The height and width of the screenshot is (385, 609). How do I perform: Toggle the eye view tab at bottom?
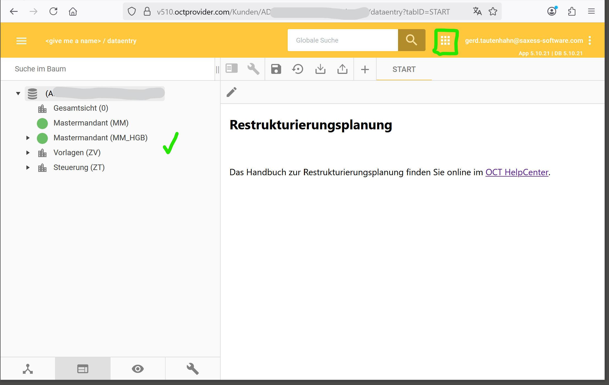tap(138, 369)
